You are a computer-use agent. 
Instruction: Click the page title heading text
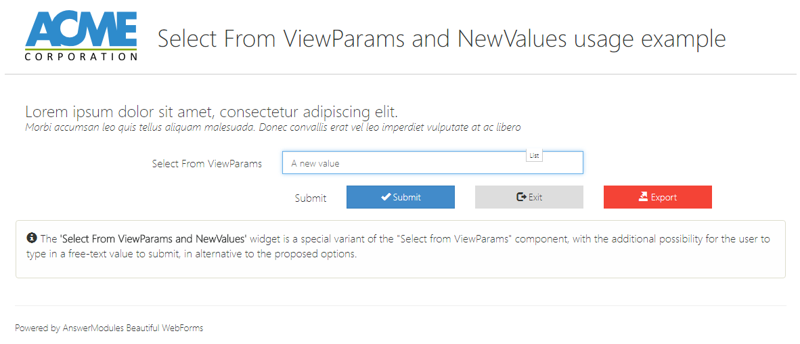(441, 39)
